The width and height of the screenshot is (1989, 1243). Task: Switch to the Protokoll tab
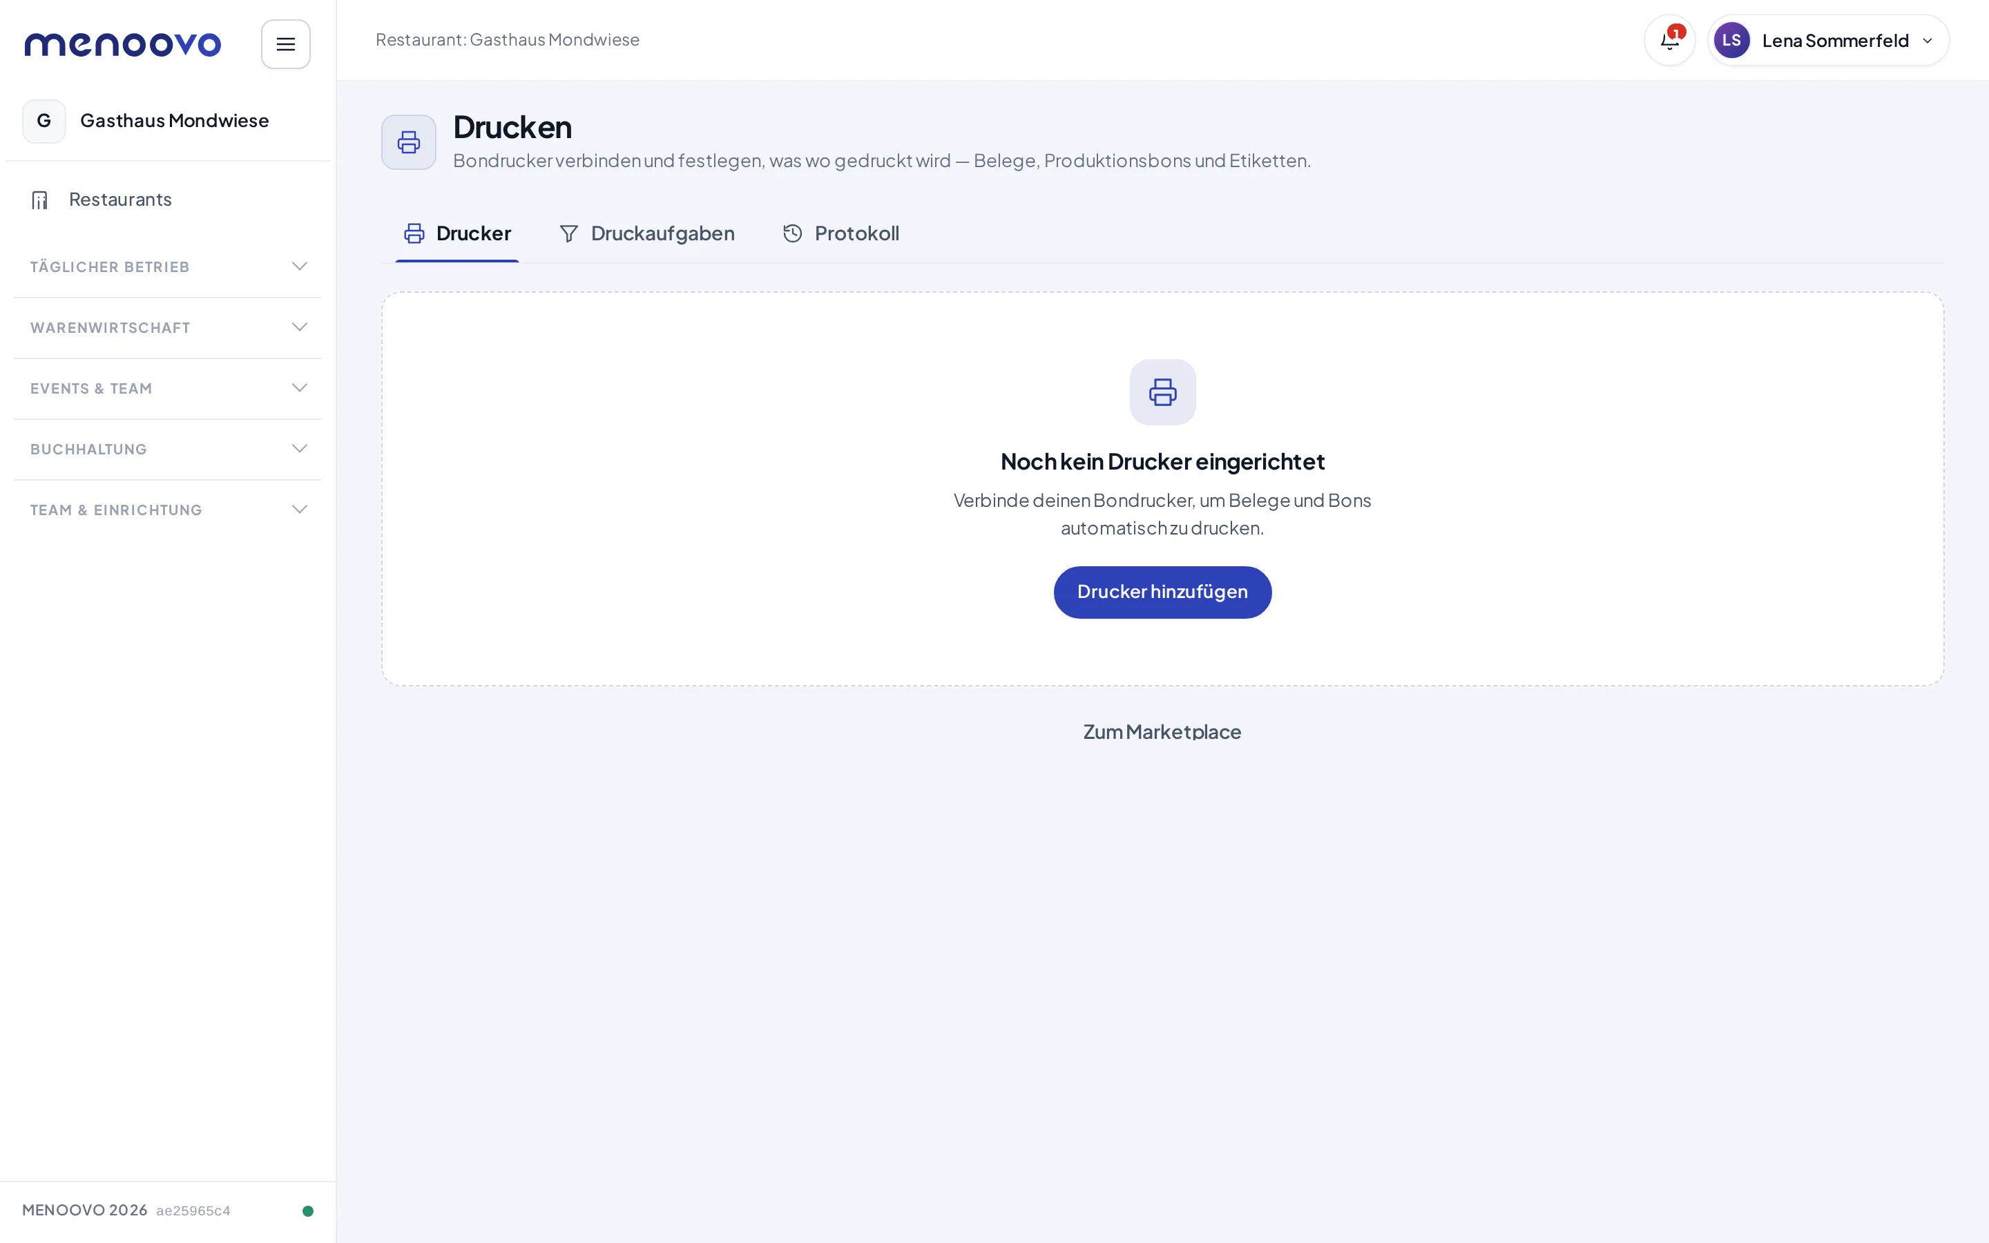(x=840, y=234)
